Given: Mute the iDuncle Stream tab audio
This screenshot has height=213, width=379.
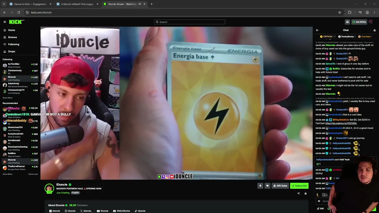Looking at the screenshot, I should click(139, 4).
